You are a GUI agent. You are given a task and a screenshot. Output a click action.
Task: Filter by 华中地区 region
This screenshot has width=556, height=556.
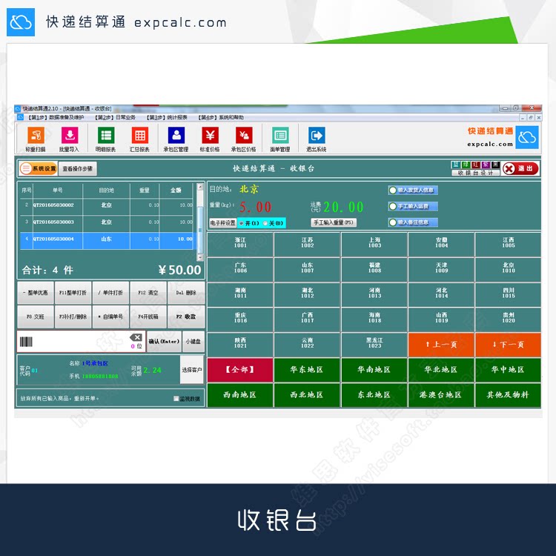(x=508, y=370)
